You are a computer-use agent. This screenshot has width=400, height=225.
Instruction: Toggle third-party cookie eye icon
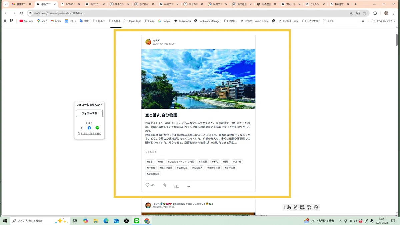(358, 13)
